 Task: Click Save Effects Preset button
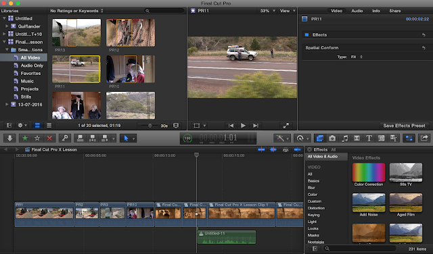click(x=404, y=126)
